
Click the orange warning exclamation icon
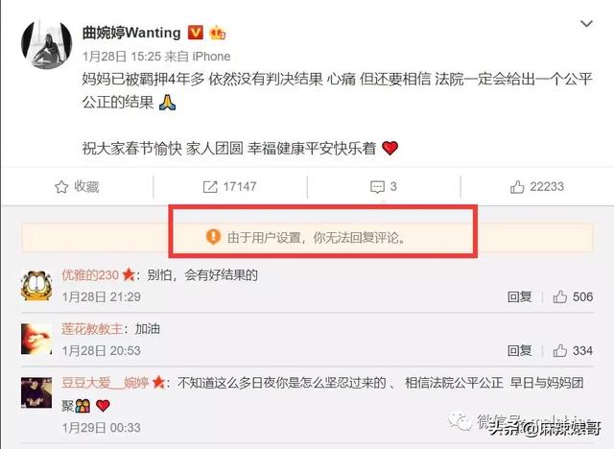(x=213, y=237)
